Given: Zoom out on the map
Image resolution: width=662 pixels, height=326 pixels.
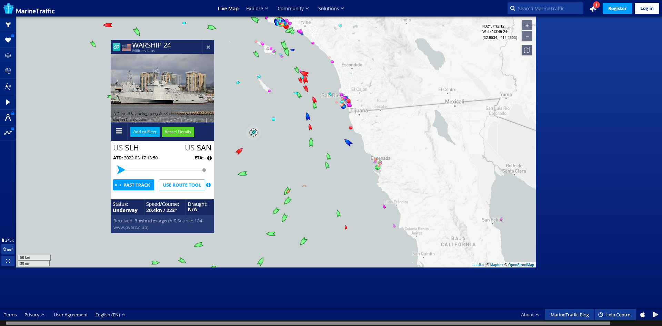Looking at the screenshot, I should coord(527,36).
